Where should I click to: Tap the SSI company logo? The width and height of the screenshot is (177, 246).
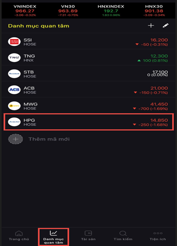pyautogui.click(x=14, y=42)
